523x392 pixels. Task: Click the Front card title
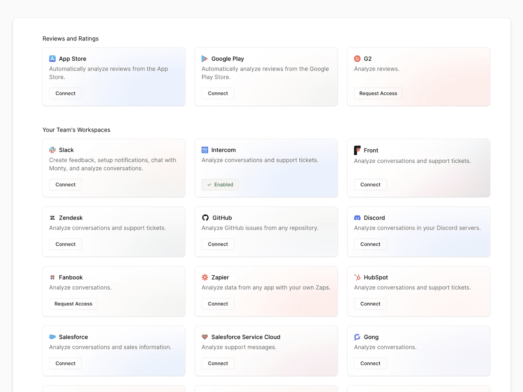tap(371, 150)
